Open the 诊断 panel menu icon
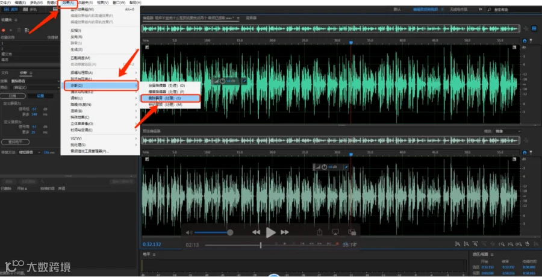This screenshot has height=277, width=542. 31,73
